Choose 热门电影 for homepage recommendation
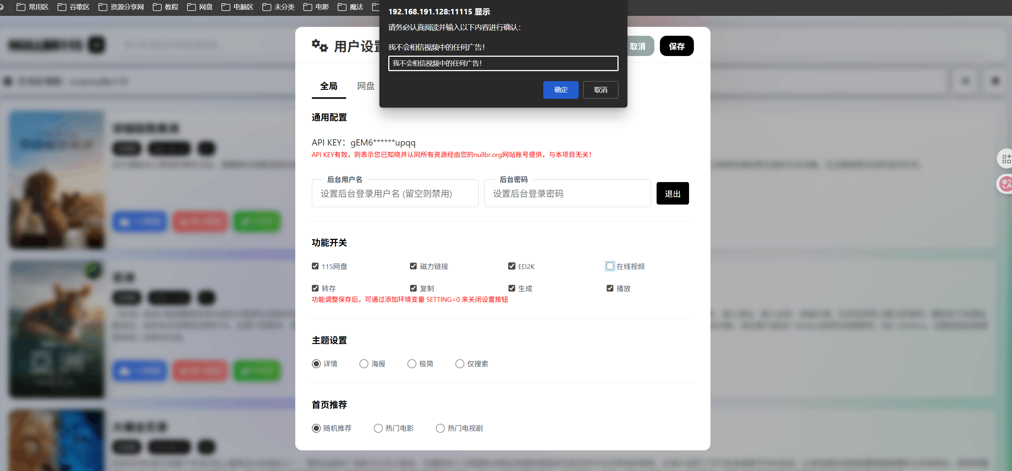 [x=378, y=428]
